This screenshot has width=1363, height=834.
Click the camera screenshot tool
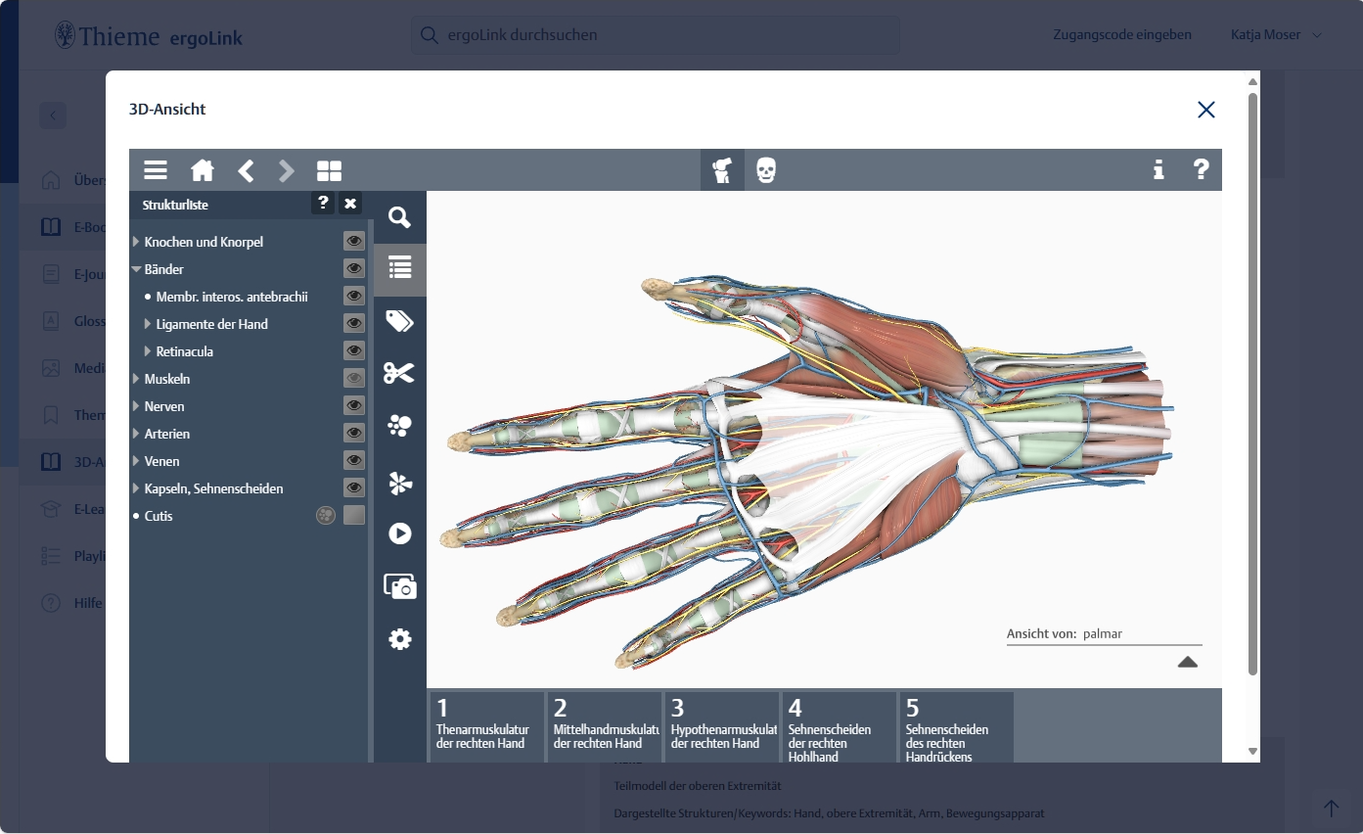click(399, 586)
